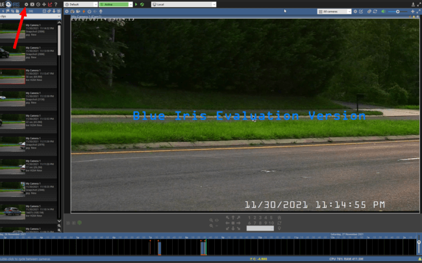Image resolution: width=422 pixels, height=263 pixels.
Task: Click the refresh cameras icon
Action: point(375,11)
